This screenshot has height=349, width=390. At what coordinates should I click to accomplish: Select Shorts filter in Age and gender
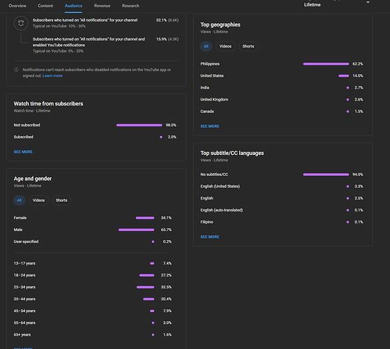pos(61,200)
